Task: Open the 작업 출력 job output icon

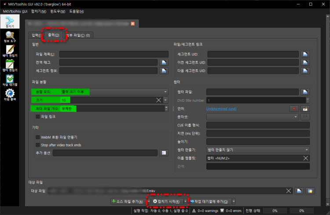Action: click(10, 95)
